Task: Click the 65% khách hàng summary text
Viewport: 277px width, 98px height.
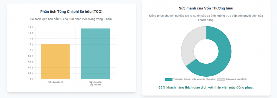Action: pyautogui.click(x=206, y=87)
